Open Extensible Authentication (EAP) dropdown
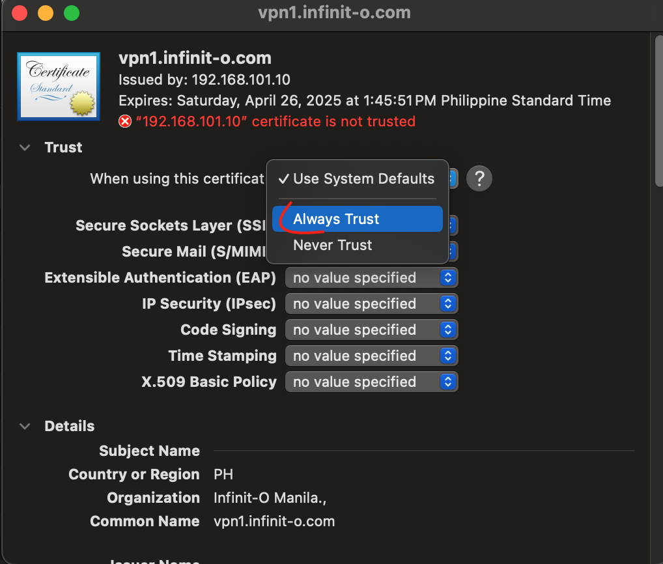Viewport: 663px width, 564px height. click(372, 278)
